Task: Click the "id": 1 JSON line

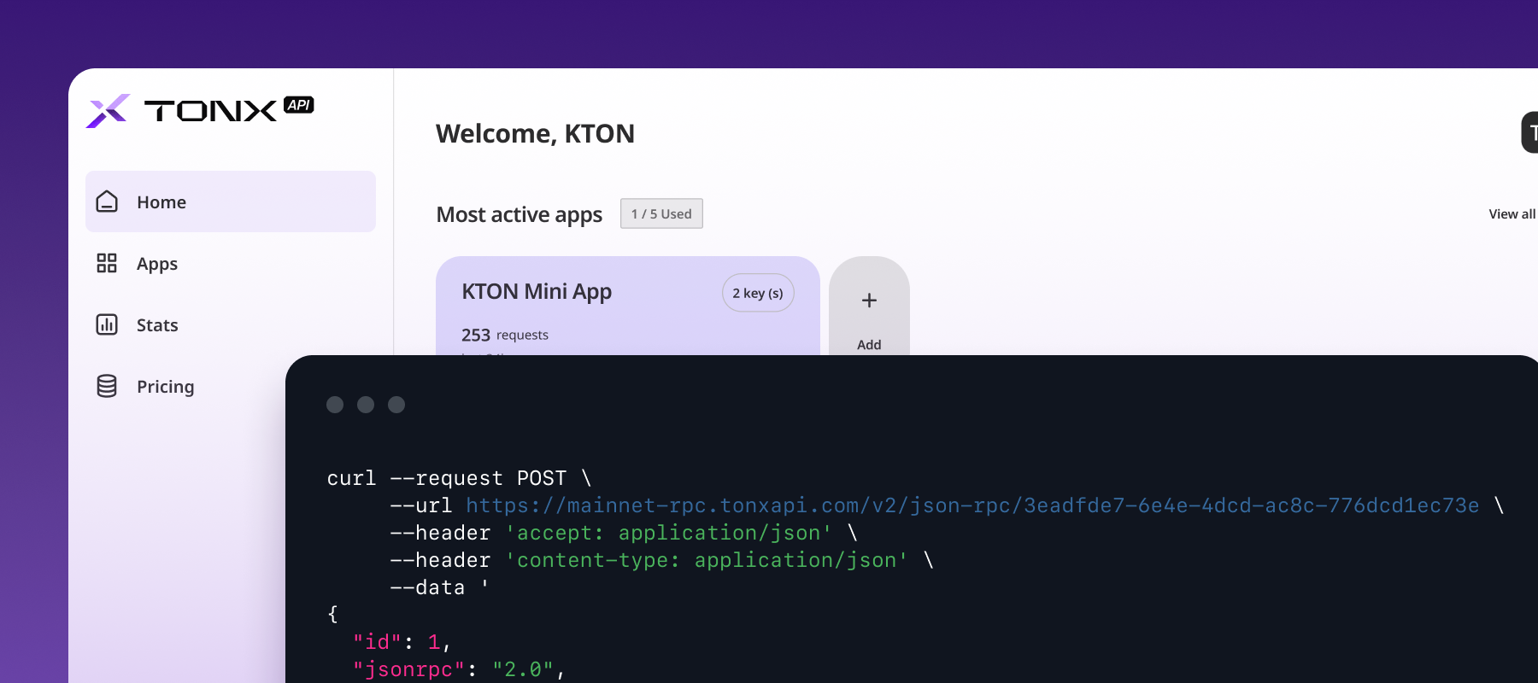Action: [x=402, y=642]
